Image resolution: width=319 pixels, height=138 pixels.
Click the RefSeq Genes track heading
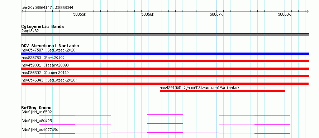click(36, 108)
